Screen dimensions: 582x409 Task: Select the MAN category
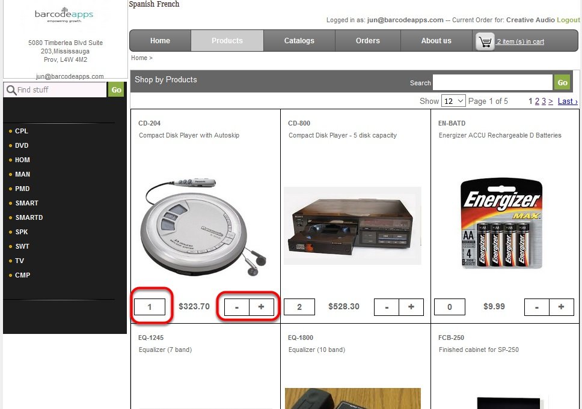click(22, 174)
